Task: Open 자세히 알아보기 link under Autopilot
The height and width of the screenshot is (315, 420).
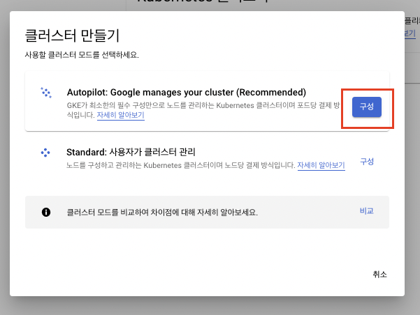Action: (121, 116)
